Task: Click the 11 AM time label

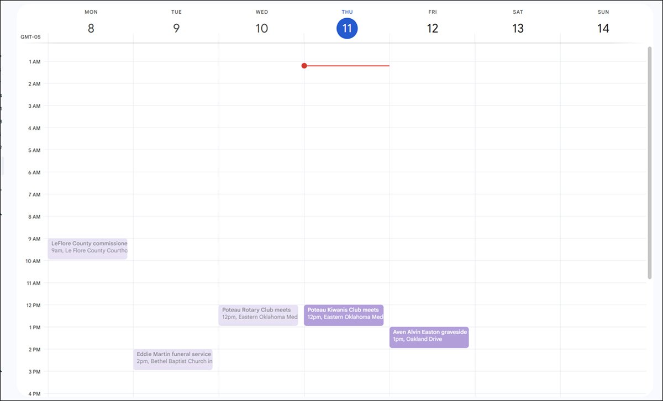Action: click(34, 283)
